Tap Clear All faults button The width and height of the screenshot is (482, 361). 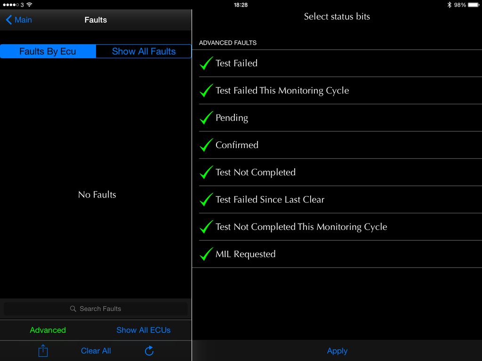click(96, 351)
